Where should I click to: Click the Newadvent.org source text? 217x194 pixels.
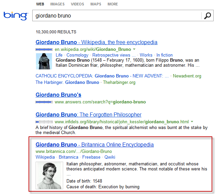coord(187,76)
